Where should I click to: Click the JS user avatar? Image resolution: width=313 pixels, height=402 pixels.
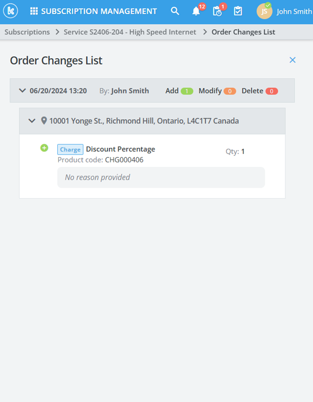pyautogui.click(x=264, y=11)
